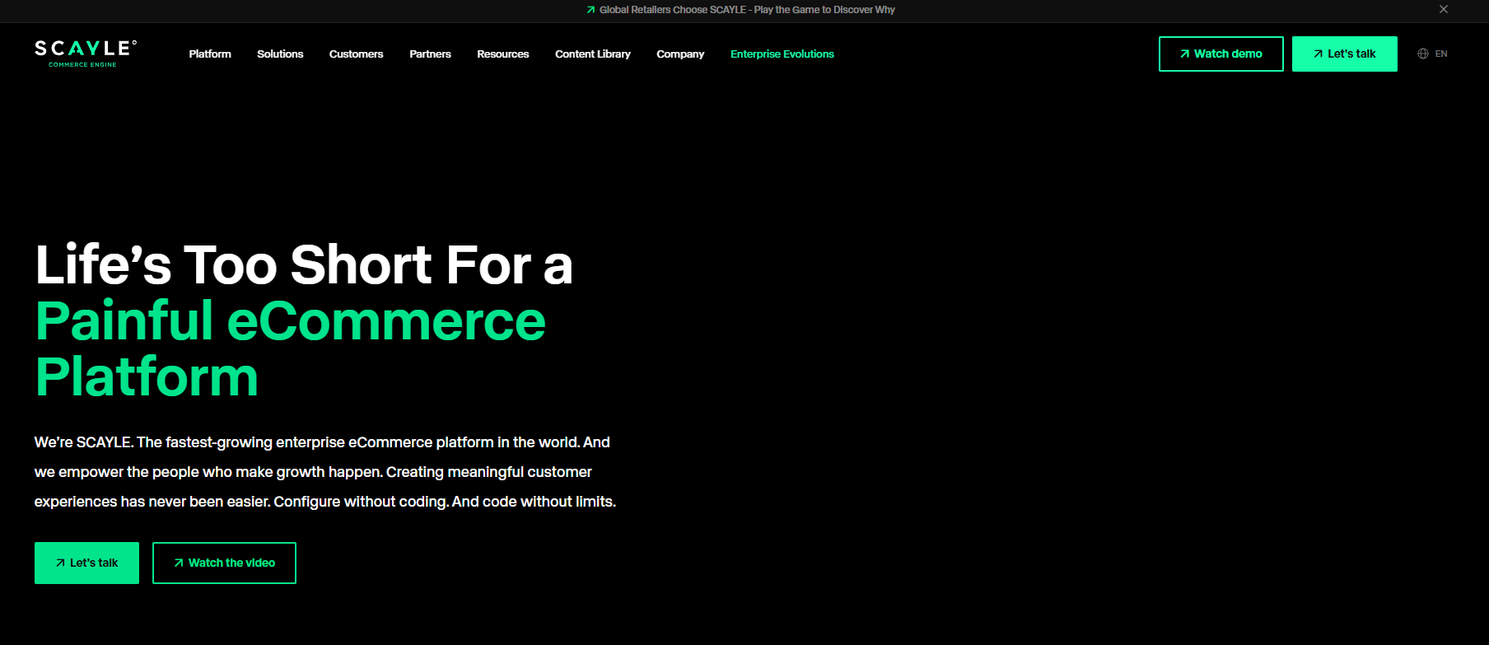Go to Content Library
The image size is (1489, 645).
click(x=593, y=54)
